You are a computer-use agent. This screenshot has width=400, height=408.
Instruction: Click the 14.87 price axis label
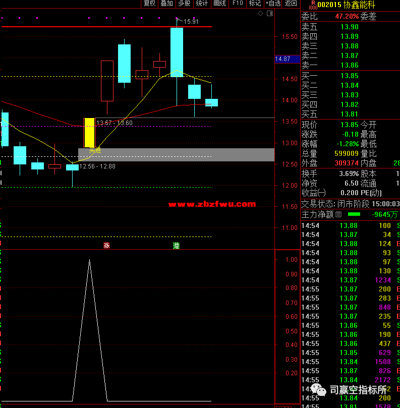pyautogui.click(x=288, y=59)
